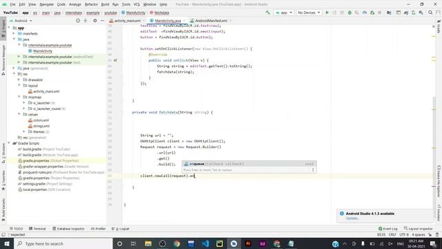
Task: Open the VCS menu
Action: (137, 4)
